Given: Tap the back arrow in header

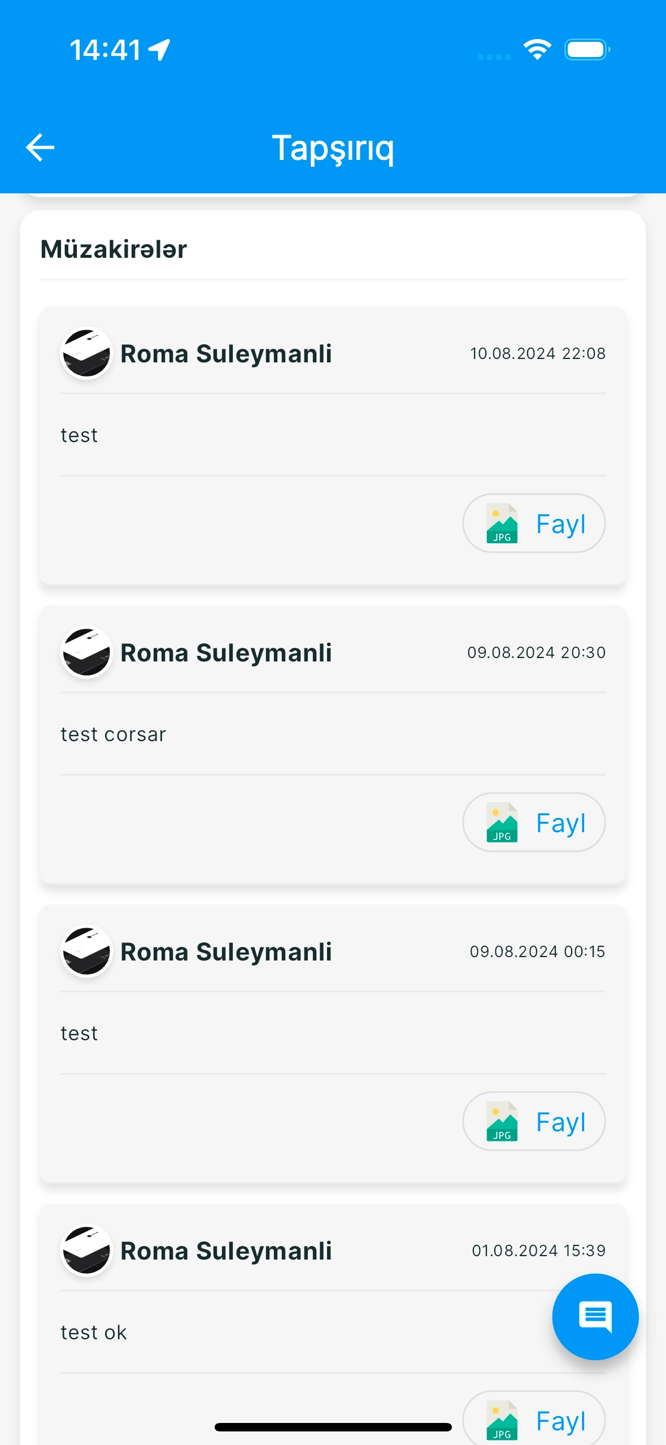Looking at the screenshot, I should [40, 148].
